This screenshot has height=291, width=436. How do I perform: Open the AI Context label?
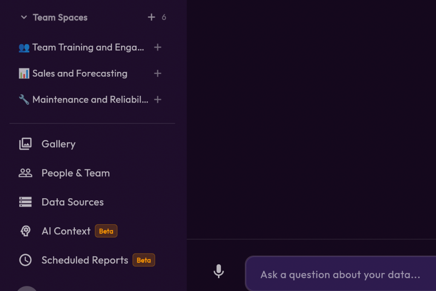[66, 231]
